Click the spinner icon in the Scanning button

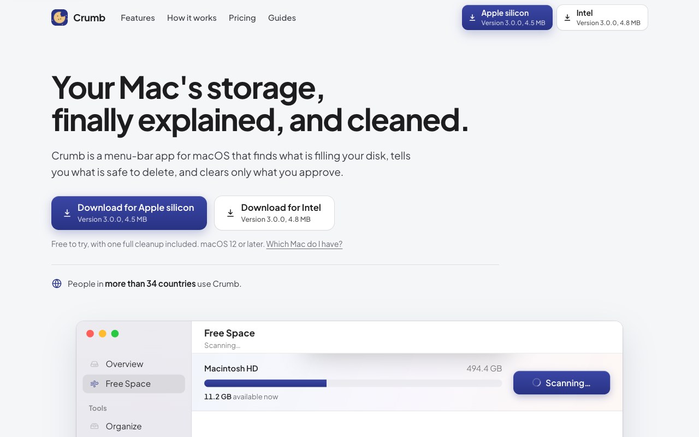536,383
